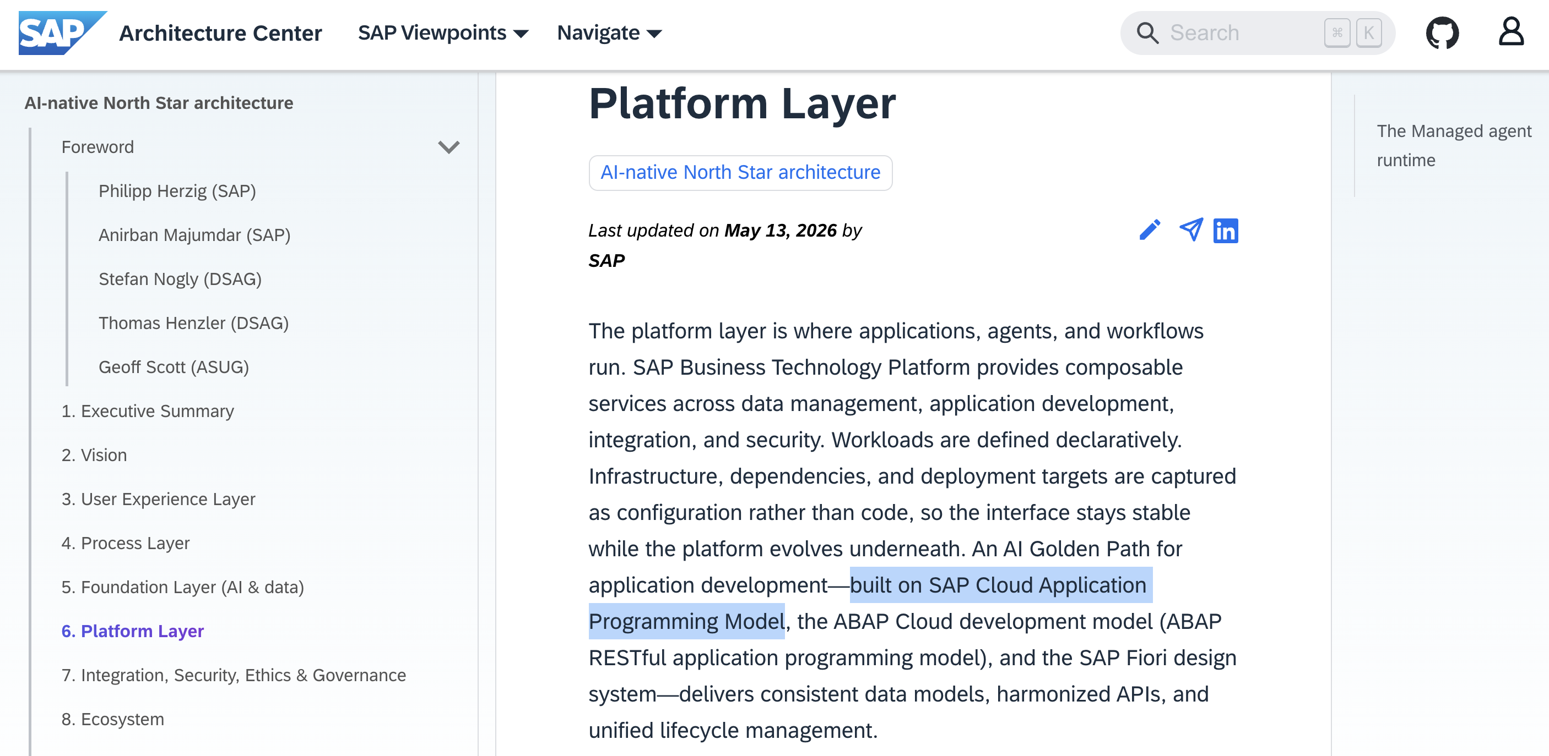Click the AI-native North Star architecture tag
Viewport: 1549px width, 756px height.
click(740, 173)
